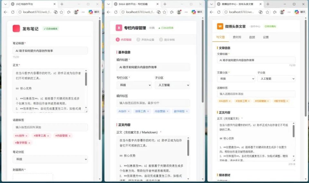The height and width of the screenshot is (183, 309).
Task: Open the three-dot menu in the 微博 window
Action: (289, 12)
